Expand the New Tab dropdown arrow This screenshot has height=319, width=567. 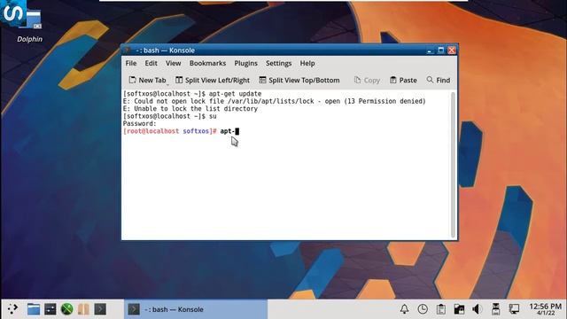[167, 84]
